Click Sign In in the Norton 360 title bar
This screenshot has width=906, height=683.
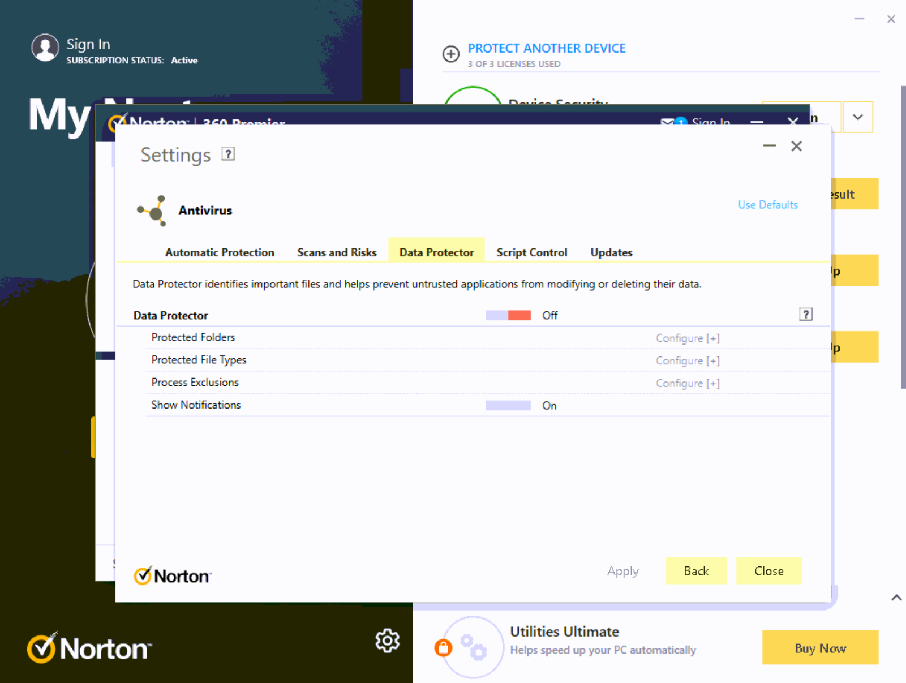click(711, 121)
